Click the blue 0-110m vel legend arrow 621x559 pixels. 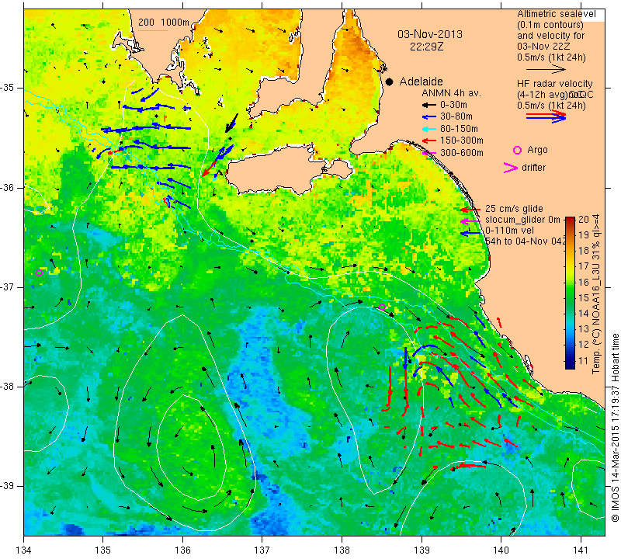pyautogui.click(x=470, y=234)
